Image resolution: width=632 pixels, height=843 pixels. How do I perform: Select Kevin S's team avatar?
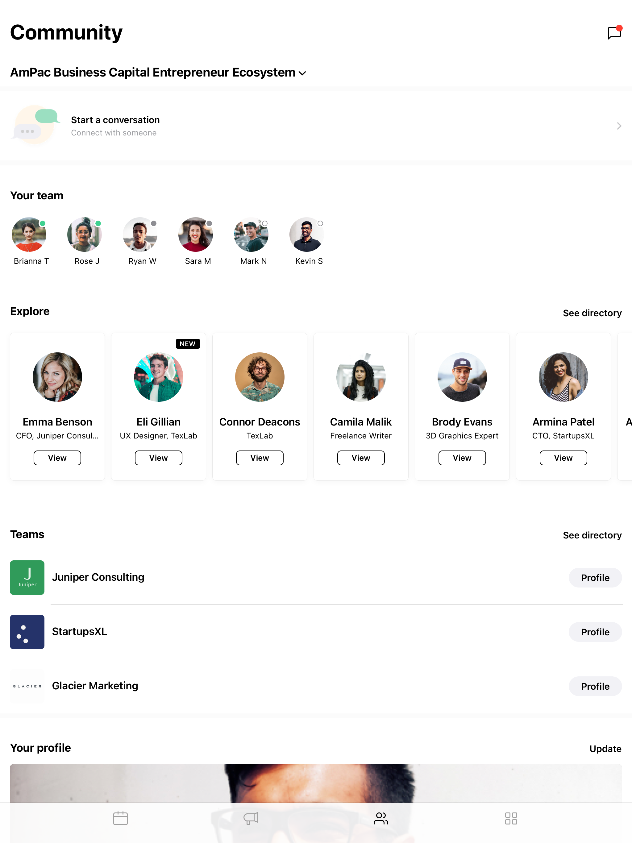pos(306,235)
